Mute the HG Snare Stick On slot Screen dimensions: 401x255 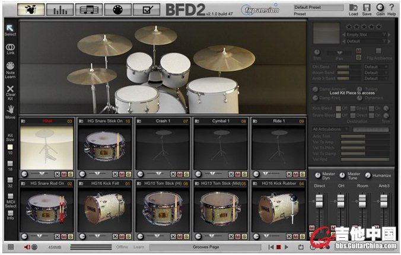pyautogui.click(x=122, y=174)
